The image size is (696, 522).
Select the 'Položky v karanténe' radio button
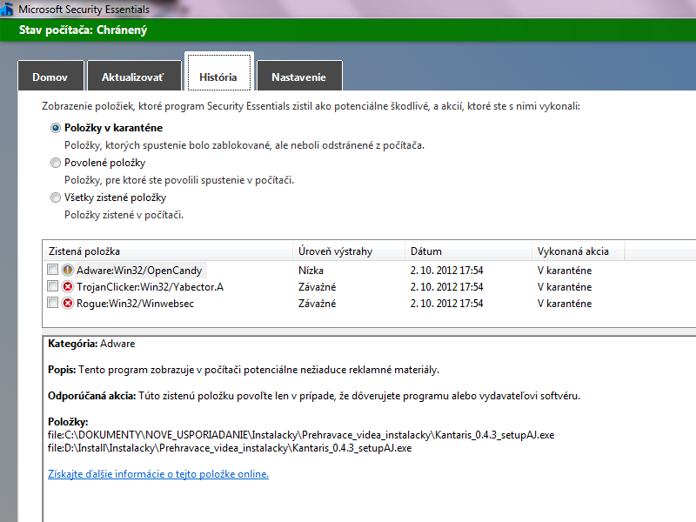56,128
